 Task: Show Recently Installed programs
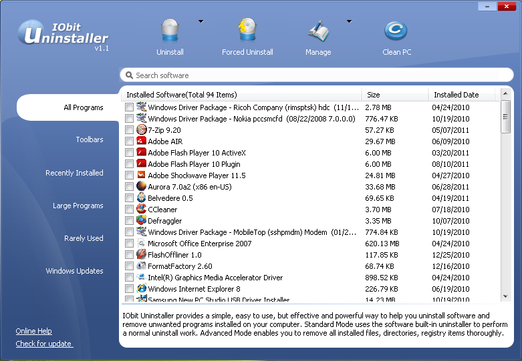pyautogui.click(x=74, y=173)
